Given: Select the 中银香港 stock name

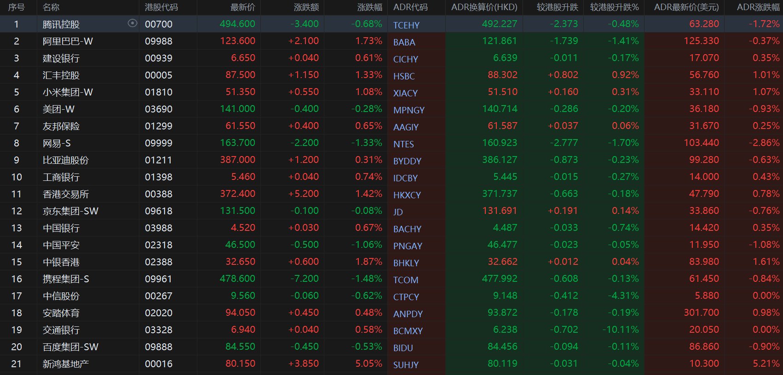Looking at the screenshot, I should (61, 262).
